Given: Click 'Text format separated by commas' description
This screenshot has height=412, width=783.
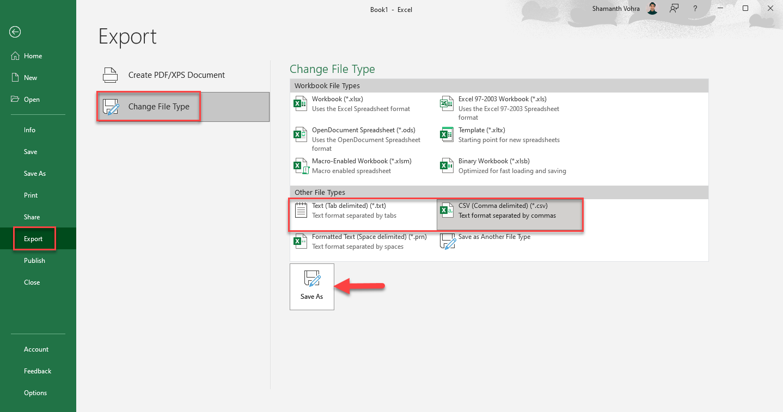Looking at the screenshot, I should click(507, 216).
